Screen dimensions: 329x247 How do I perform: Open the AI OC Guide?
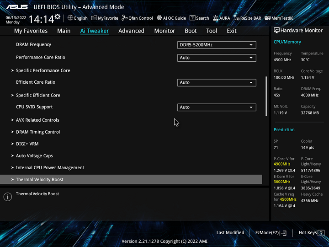(x=171, y=18)
